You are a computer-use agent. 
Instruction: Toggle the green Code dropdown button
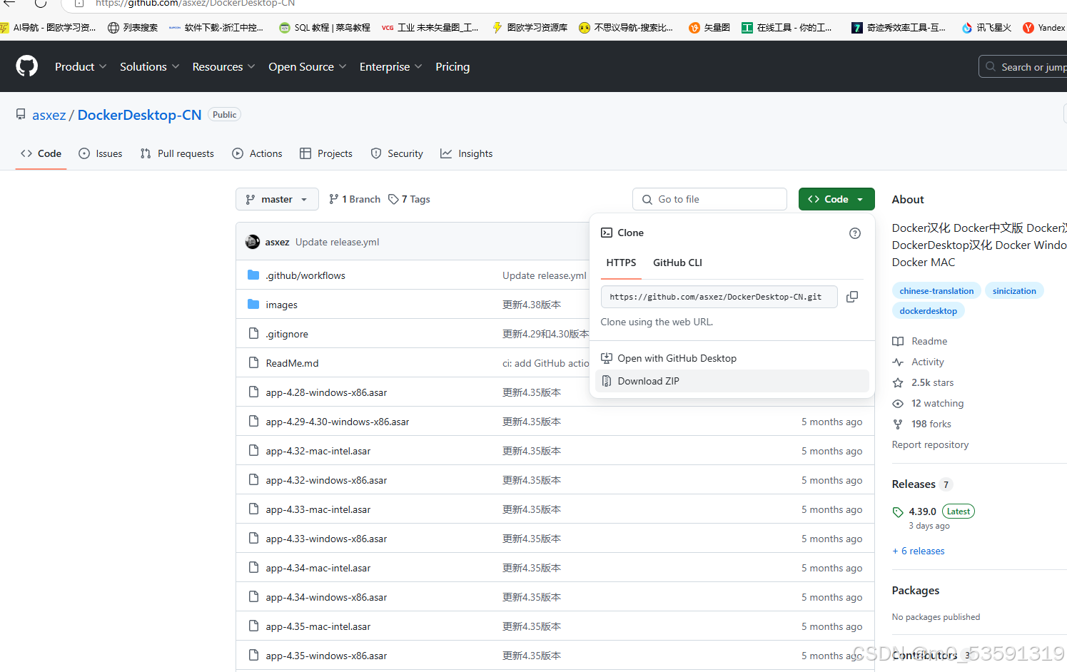836,199
